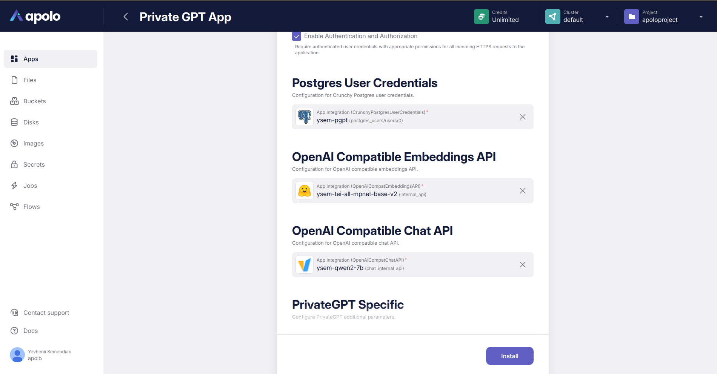Click the vLLM integration icon
The image size is (717, 374).
[x=305, y=265]
